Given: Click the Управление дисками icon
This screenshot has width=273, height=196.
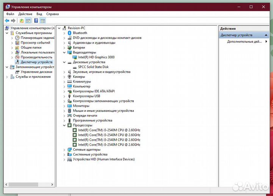Looking at the screenshot, I should 17,72.
